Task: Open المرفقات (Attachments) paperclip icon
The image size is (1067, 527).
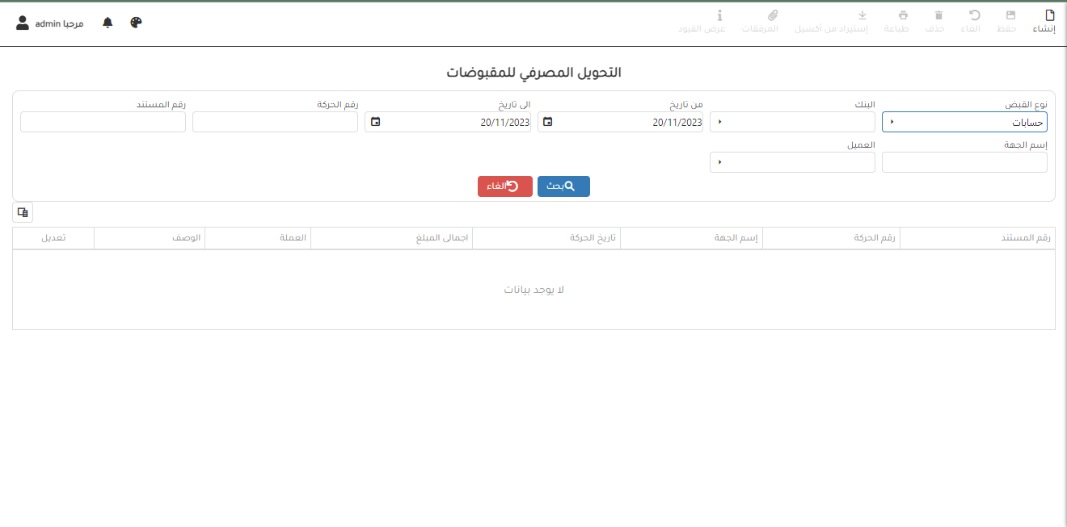Action: coord(772,15)
